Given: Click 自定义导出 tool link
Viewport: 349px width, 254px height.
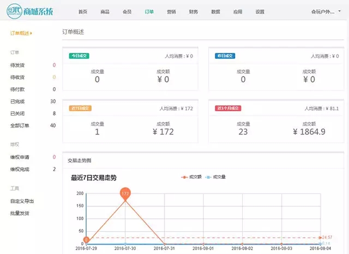Looking at the screenshot, I should coord(22,201).
